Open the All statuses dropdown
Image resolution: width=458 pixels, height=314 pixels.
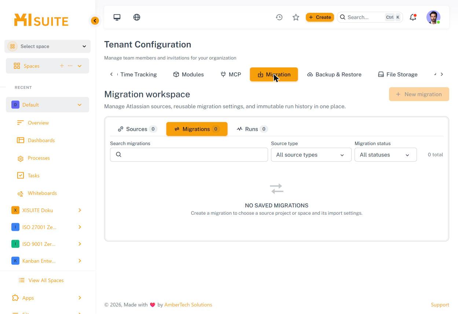385,155
